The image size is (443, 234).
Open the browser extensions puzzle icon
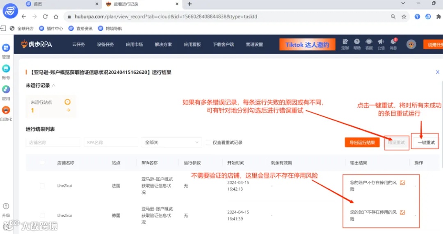pos(438,17)
